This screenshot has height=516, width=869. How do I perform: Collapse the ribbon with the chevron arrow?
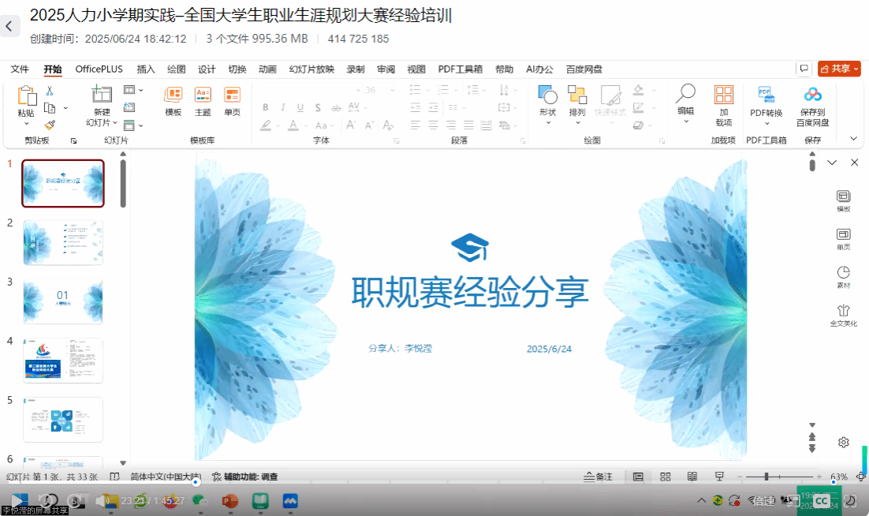(853, 138)
